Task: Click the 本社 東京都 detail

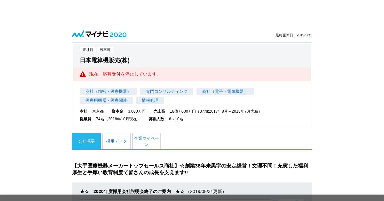Action: click(92, 111)
